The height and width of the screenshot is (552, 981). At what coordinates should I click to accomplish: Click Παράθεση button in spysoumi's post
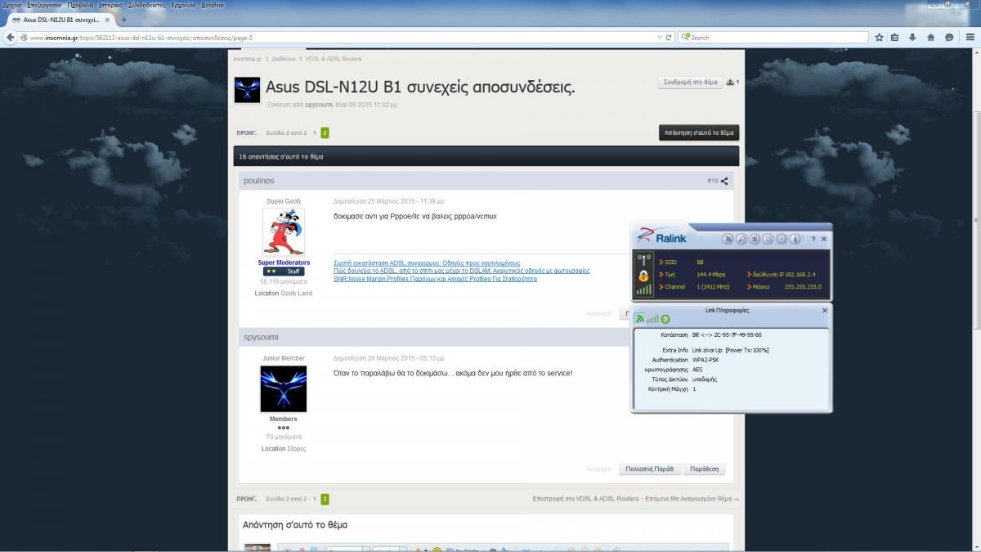pyautogui.click(x=704, y=469)
